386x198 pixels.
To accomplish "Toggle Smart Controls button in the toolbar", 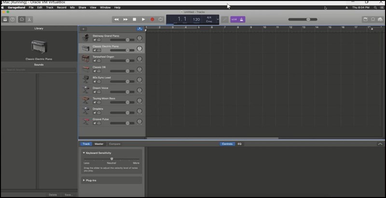I will click(22, 19).
